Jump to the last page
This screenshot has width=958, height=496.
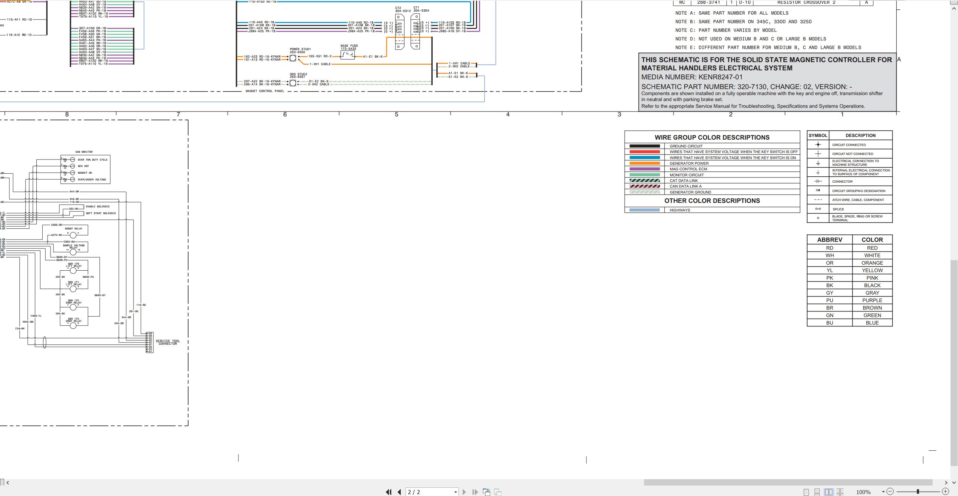[475, 492]
